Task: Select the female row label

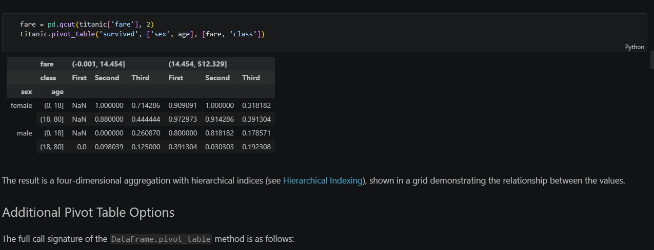Action: click(22, 105)
